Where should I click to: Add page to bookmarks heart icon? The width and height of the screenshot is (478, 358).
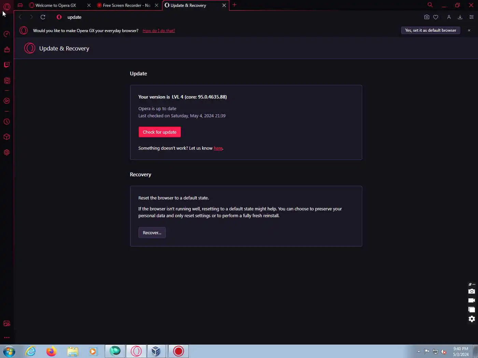tap(436, 17)
